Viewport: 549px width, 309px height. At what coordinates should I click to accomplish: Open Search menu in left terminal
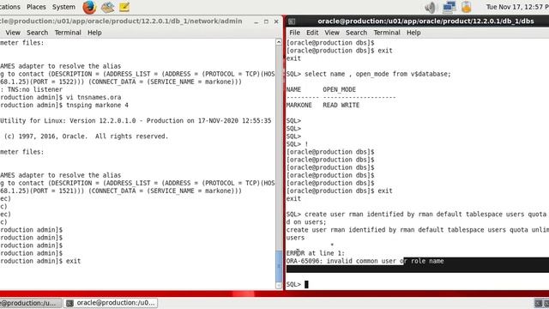(x=38, y=33)
